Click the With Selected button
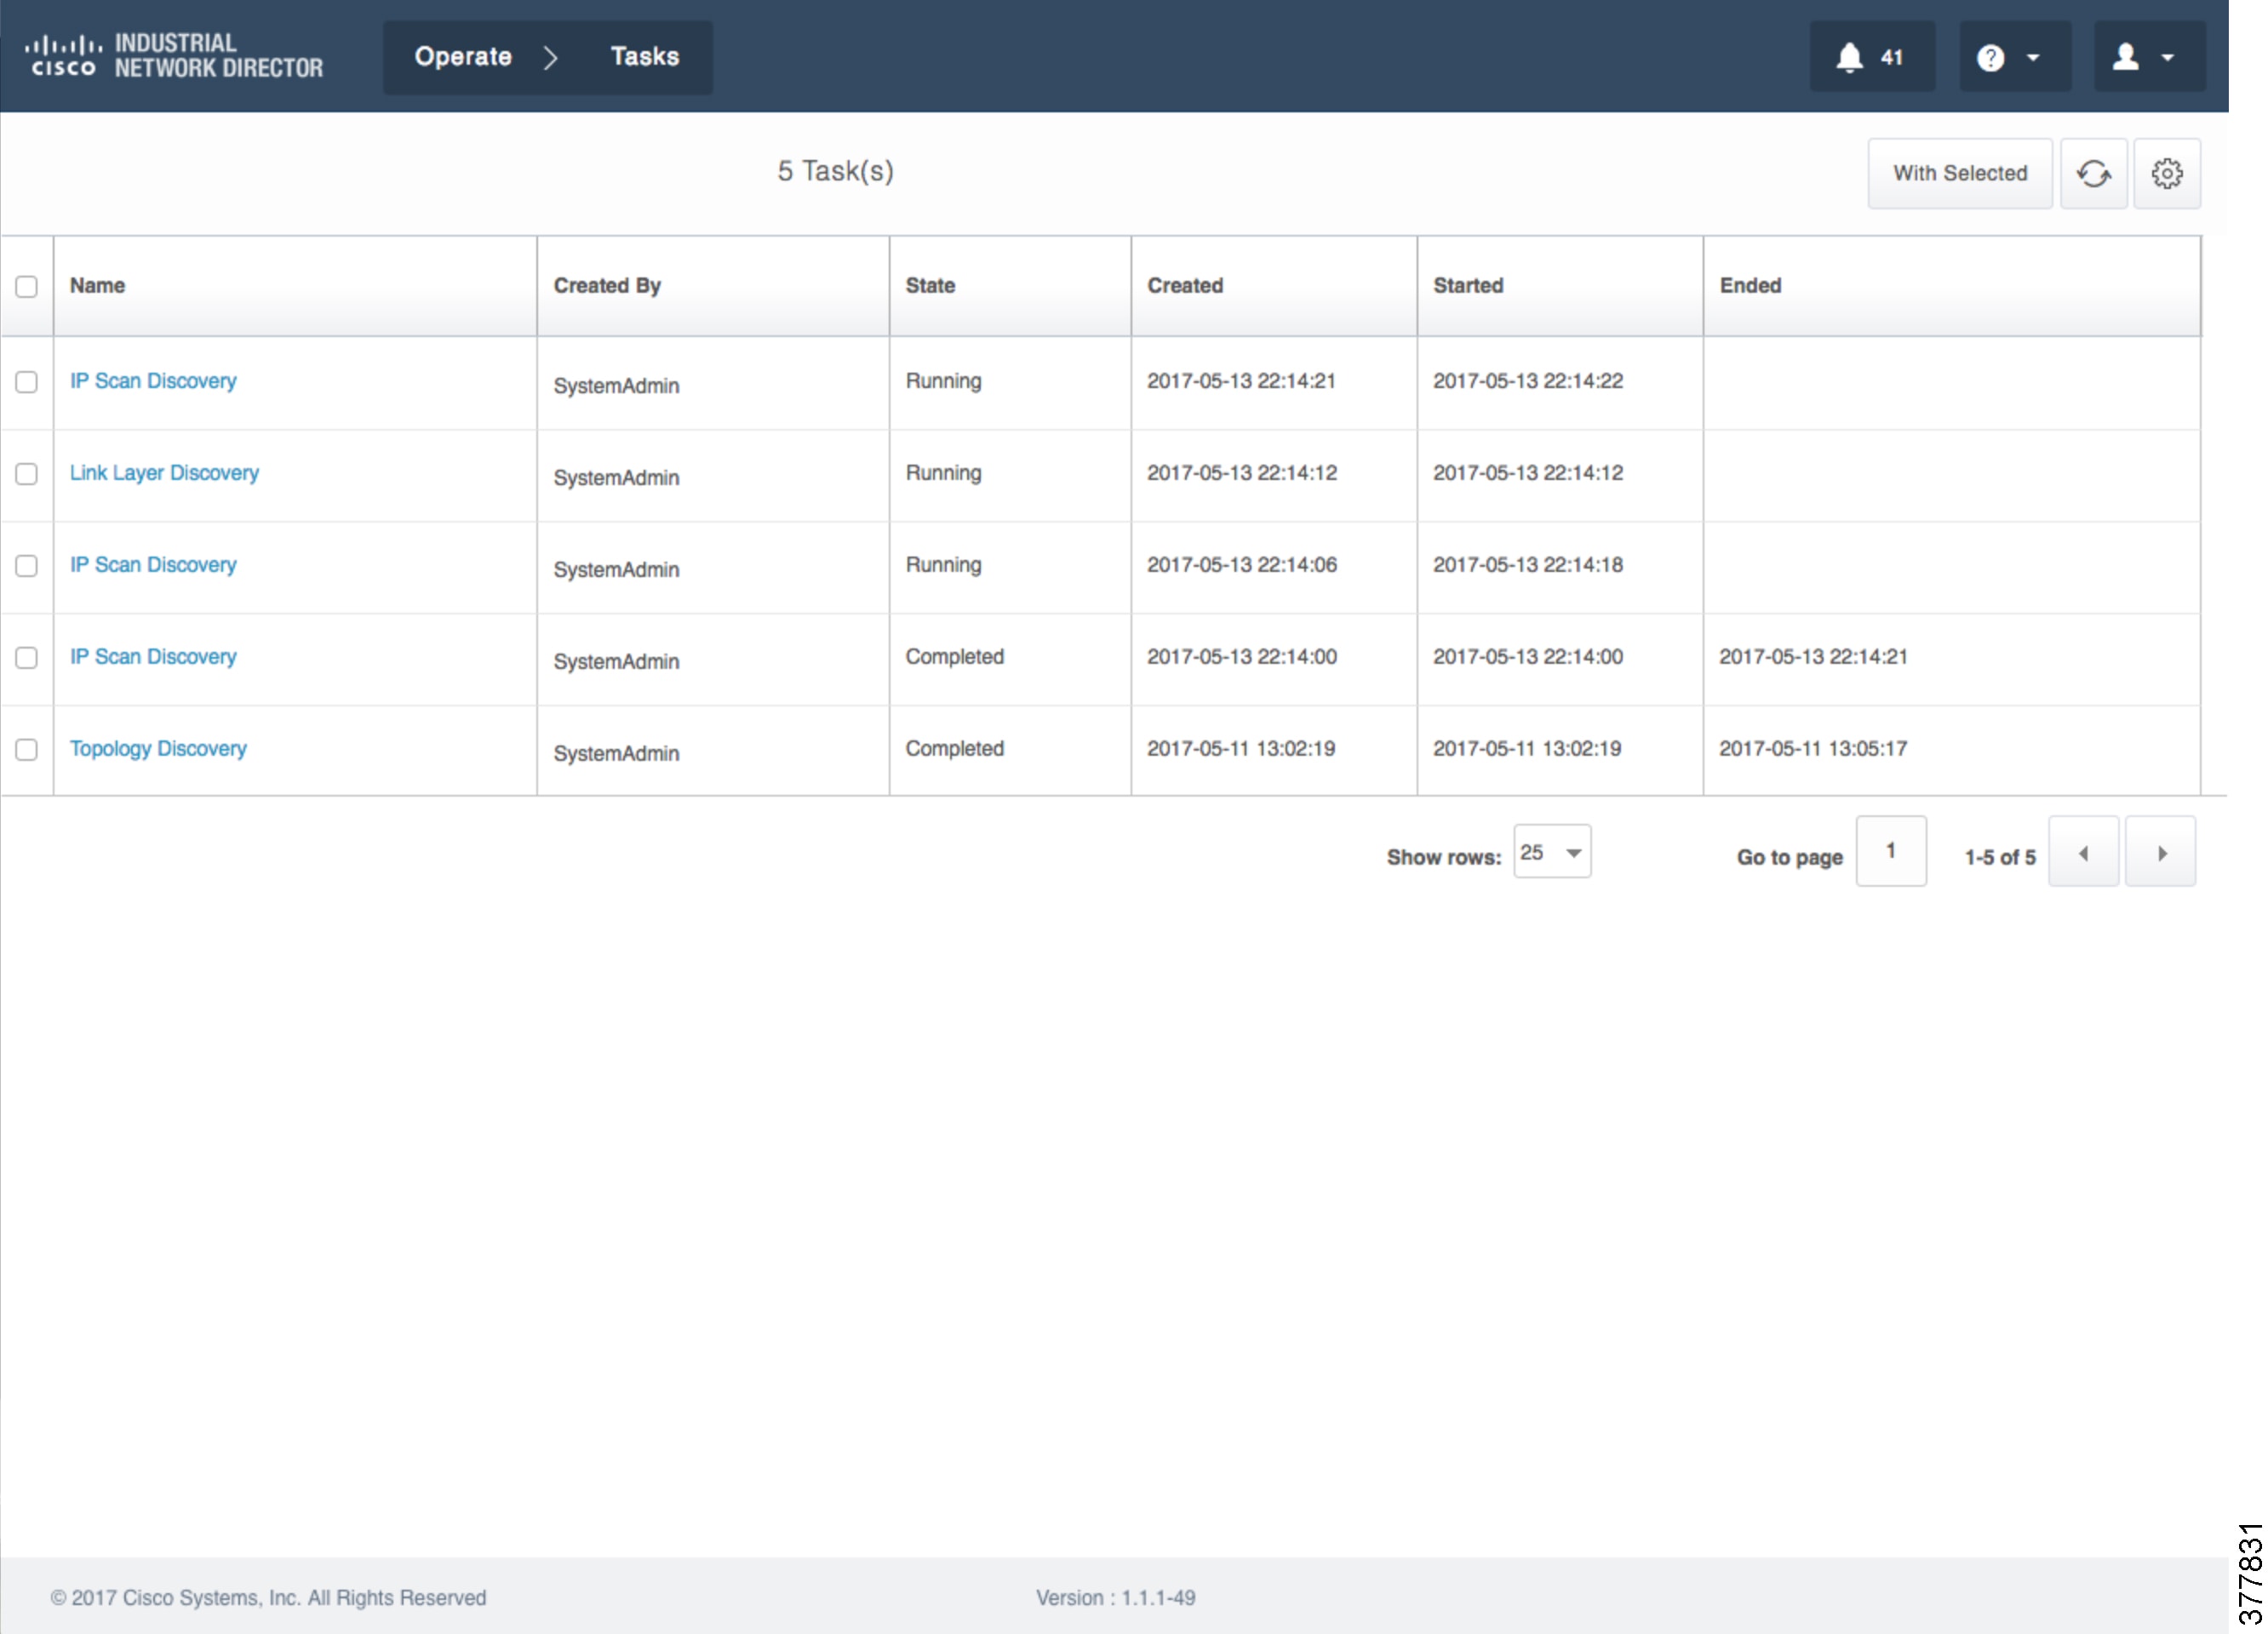The width and height of the screenshot is (2268, 1634). click(1960, 174)
